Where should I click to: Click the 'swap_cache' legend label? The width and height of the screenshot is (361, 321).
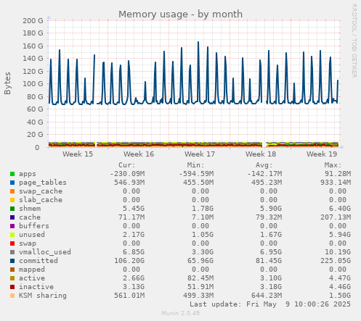(x=41, y=191)
